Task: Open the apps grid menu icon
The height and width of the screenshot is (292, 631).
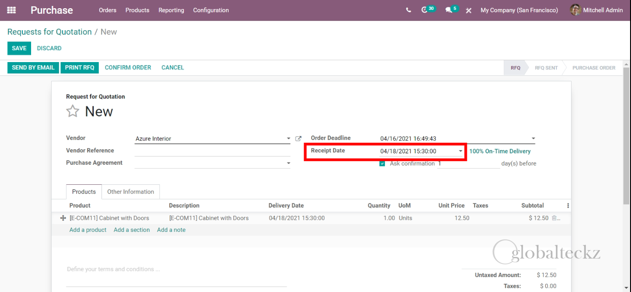Action: (x=11, y=10)
